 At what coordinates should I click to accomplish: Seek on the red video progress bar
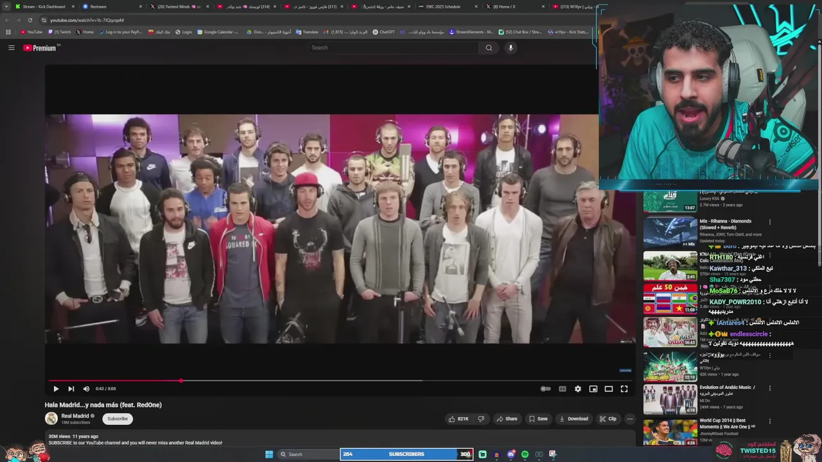tap(340, 381)
